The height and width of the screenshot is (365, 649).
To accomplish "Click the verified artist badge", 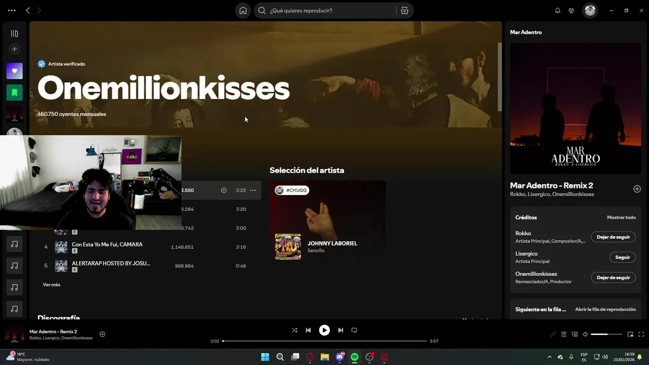I will click(42, 64).
